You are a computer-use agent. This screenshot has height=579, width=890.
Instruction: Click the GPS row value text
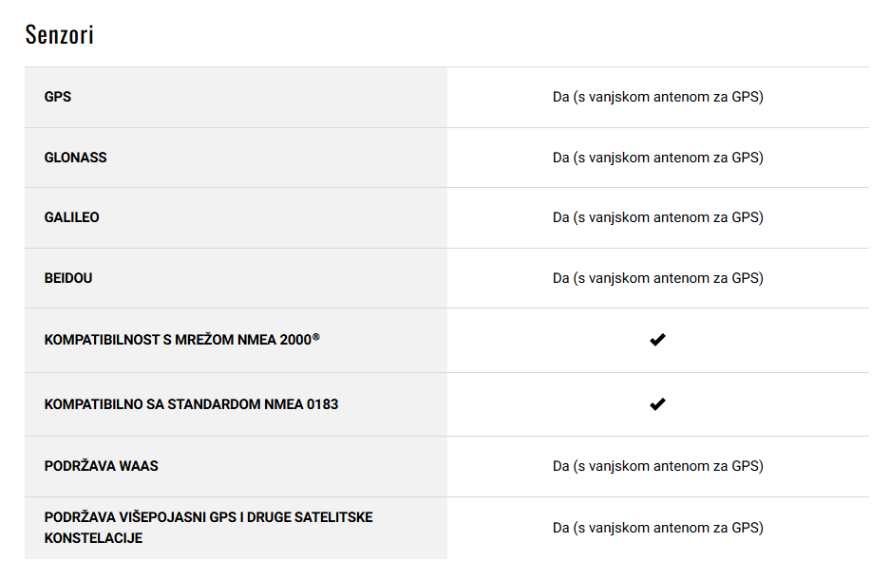click(658, 97)
